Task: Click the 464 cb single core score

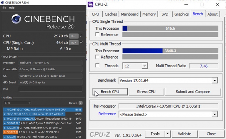Action: (62, 43)
